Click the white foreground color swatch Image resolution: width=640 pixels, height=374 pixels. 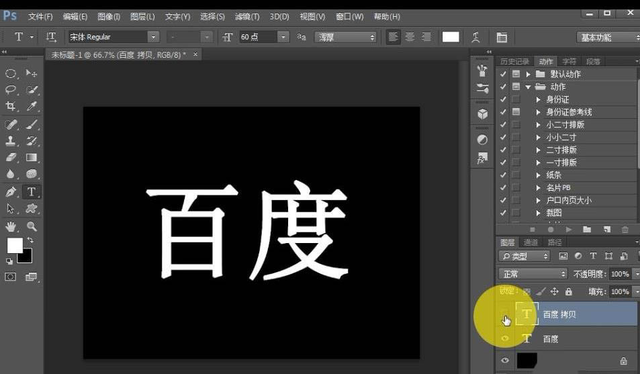[14, 244]
